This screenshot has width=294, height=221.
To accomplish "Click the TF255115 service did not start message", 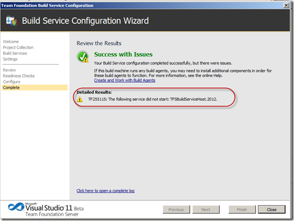I will click(x=152, y=99).
